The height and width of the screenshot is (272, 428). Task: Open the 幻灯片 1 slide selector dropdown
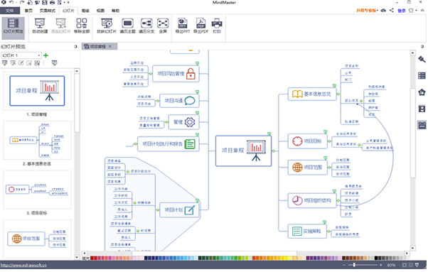click(21, 55)
